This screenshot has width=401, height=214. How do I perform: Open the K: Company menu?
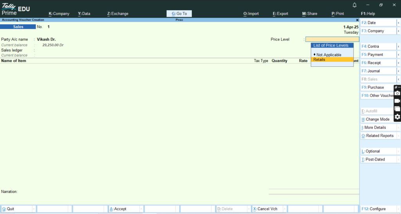pyautogui.click(x=59, y=14)
